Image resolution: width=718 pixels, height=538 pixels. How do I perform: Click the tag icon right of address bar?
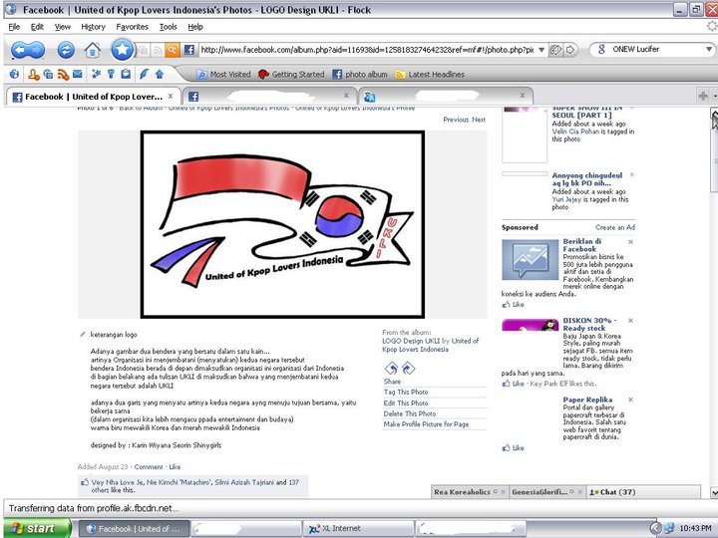coord(555,50)
